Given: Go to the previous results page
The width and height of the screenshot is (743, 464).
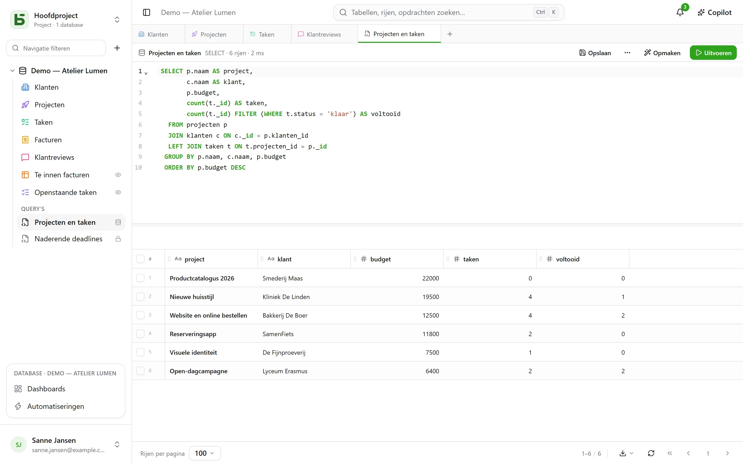Looking at the screenshot, I should pyautogui.click(x=688, y=453).
